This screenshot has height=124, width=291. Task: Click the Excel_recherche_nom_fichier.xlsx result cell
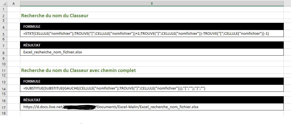53,52
